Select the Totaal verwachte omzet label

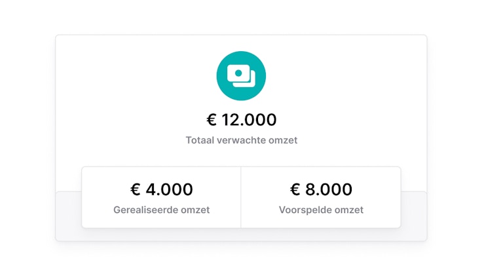[241, 140]
